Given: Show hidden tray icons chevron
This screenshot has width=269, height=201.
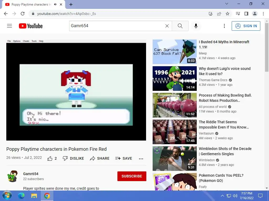Looking at the screenshot, I should coord(222,196).
